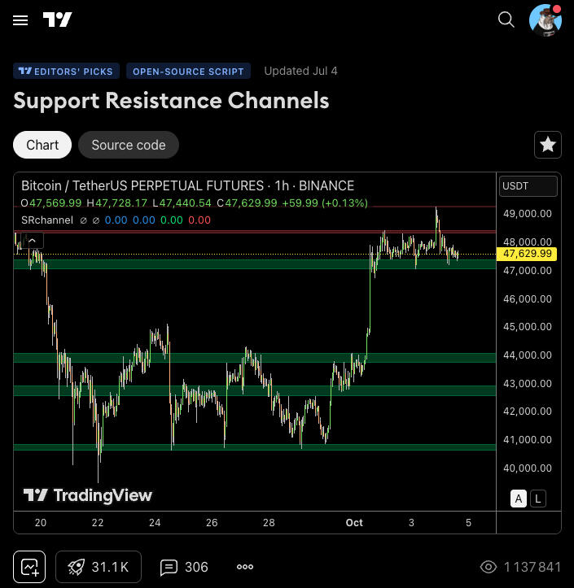This screenshot has height=588, width=574.
Task: Click the green 0.00 SRchannel value
Action: (172, 220)
